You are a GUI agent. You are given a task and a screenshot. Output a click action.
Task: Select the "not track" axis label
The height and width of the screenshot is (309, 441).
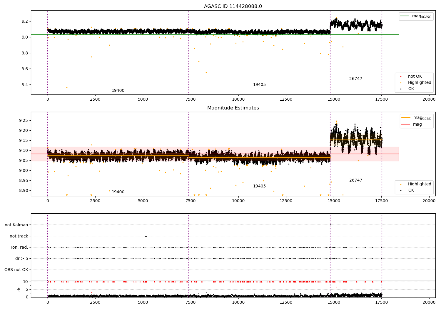click(x=19, y=236)
